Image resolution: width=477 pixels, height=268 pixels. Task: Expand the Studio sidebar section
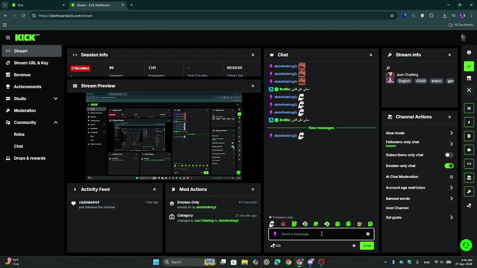pos(56,99)
